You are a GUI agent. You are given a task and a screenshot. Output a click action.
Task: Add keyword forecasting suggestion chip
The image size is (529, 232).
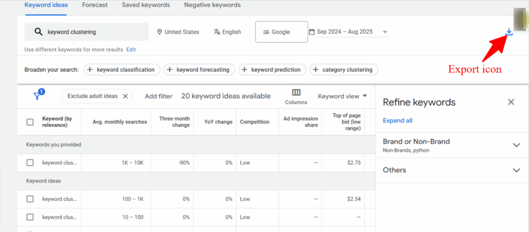[x=199, y=70]
